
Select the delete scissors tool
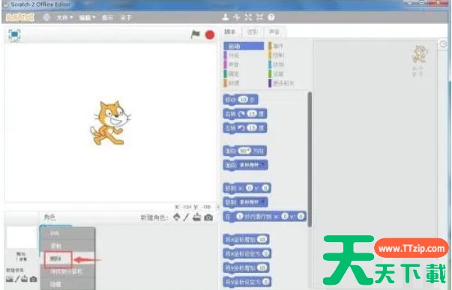pyautogui.click(x=237, y=17)
